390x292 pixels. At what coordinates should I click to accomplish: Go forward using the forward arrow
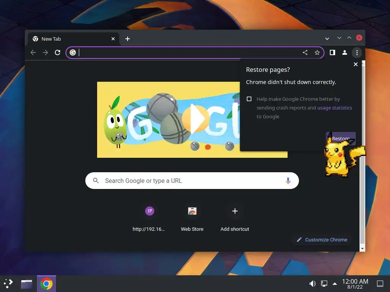click(x=45, y=52)
